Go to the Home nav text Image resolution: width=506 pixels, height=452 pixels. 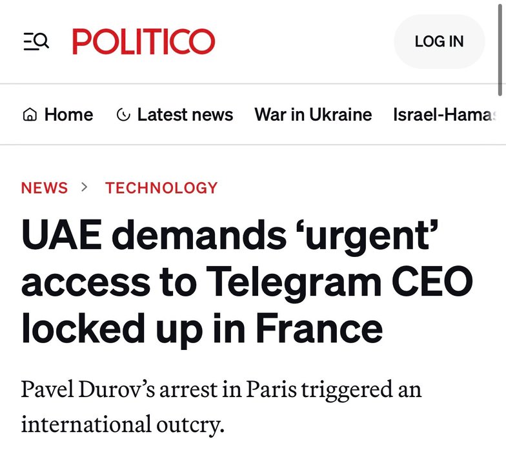coord(68,115)
